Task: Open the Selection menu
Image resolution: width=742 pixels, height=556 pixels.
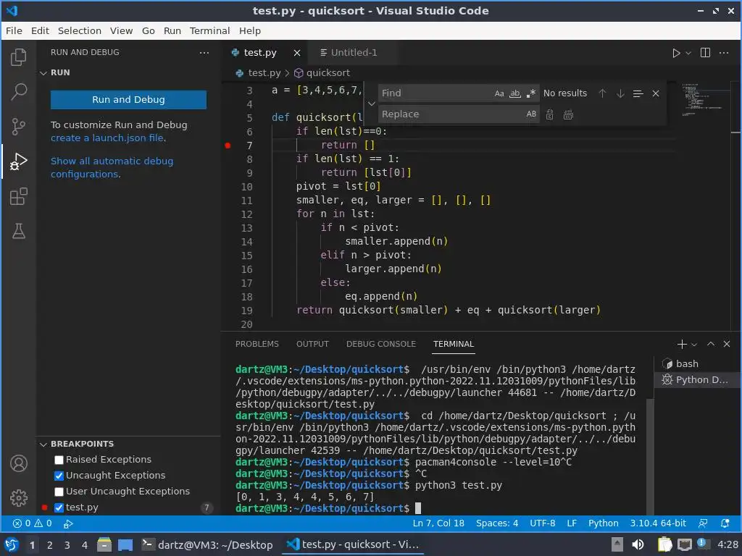Action: (80, 30)
